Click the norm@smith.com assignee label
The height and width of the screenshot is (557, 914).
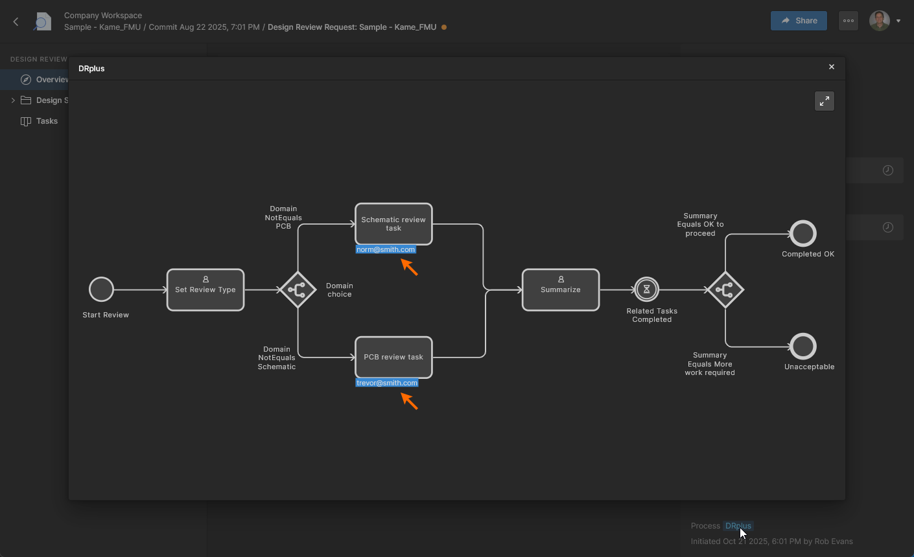386,249
